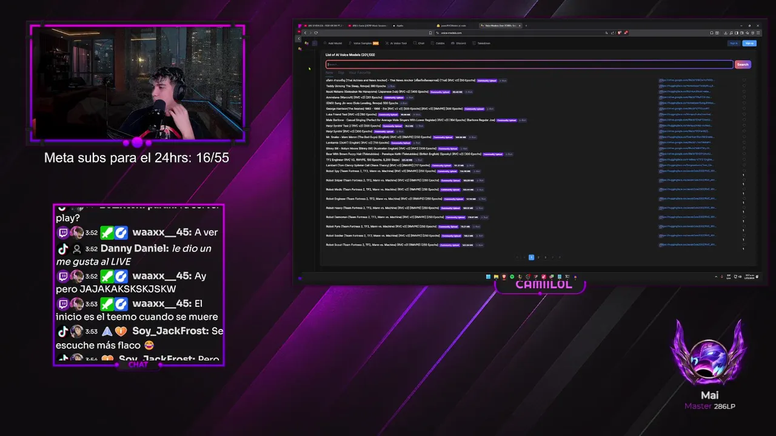This screenshot has width=776, height=436.
Task: Open the Robot Demoman model entry
Action: tap(385, 217)
